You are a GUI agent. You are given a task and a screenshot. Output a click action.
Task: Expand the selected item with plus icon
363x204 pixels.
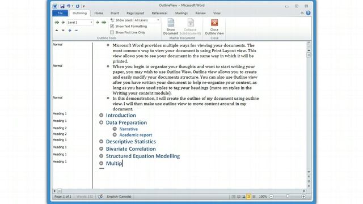(70, 30)
